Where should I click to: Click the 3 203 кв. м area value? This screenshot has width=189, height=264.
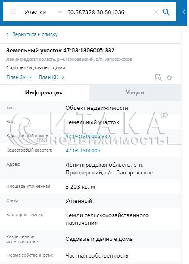click(x=80, y=187)
